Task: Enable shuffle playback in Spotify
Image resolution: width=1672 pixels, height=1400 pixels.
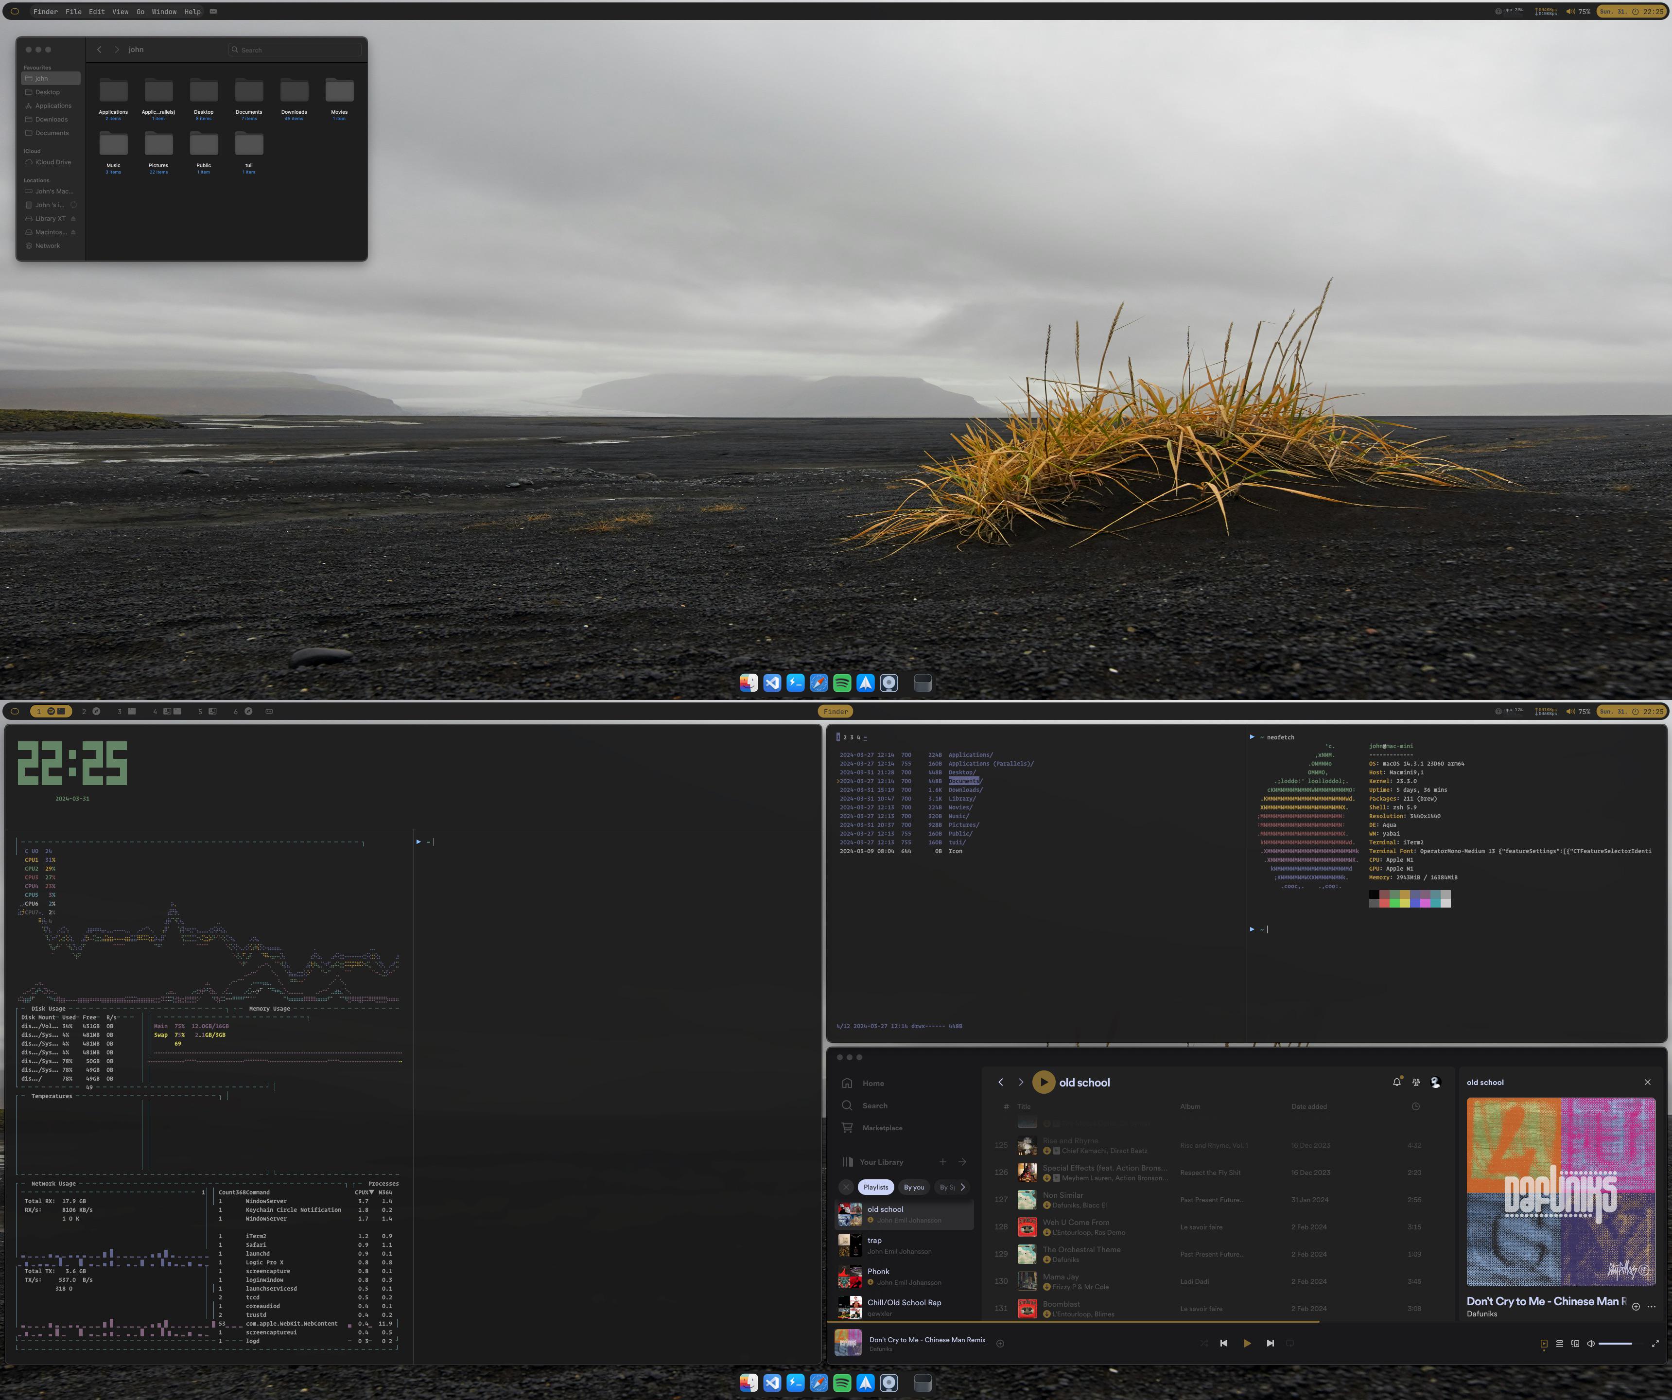Action: point(1204,1344)
